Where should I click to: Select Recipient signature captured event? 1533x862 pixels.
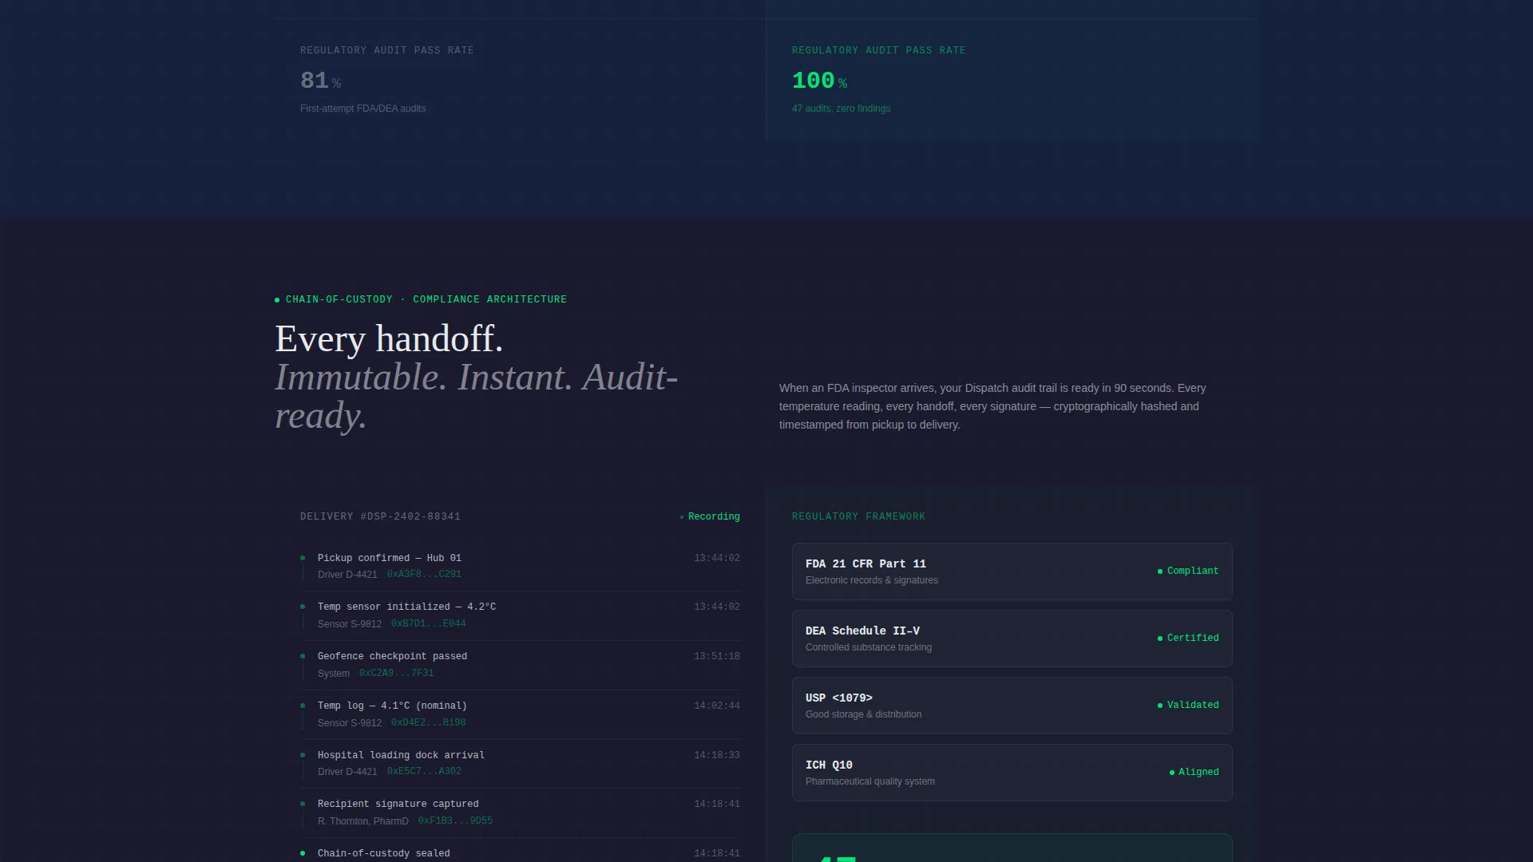coord(521,813)
